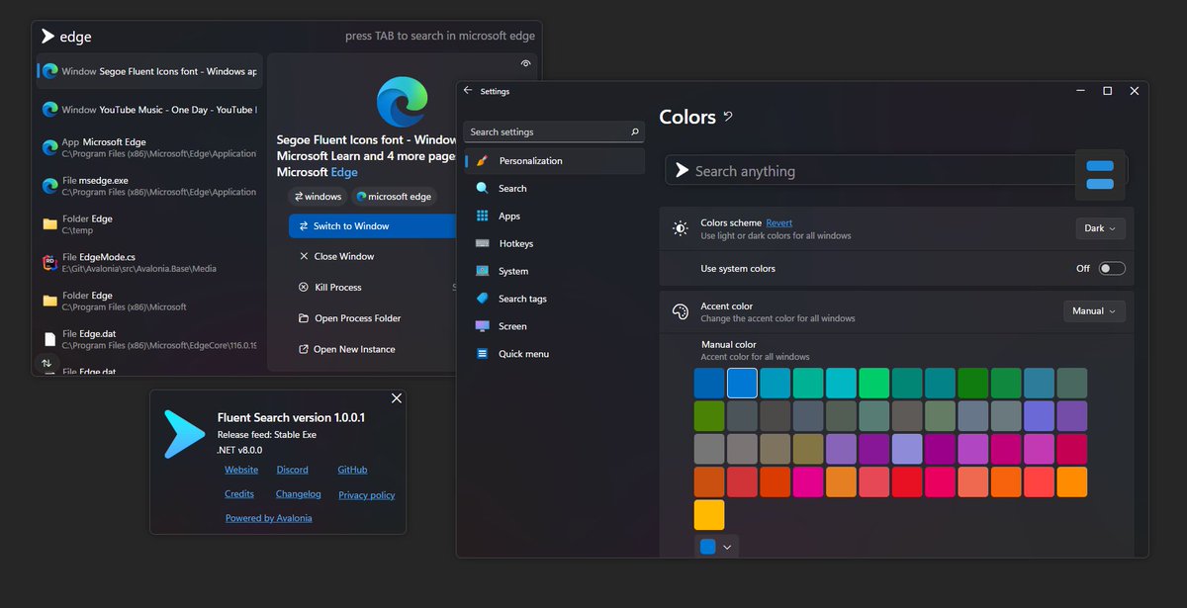1187x608 pixels.
Task: Click the 'windows' search tag chip
Action: coord(318,197)
